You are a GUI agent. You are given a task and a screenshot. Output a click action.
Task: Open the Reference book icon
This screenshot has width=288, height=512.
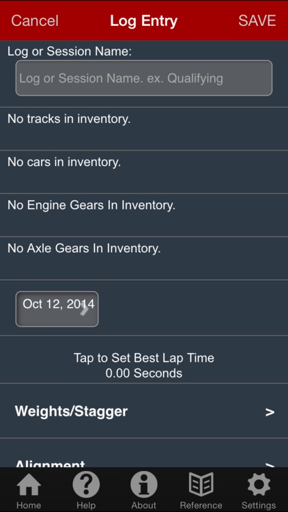pos(201,485)
